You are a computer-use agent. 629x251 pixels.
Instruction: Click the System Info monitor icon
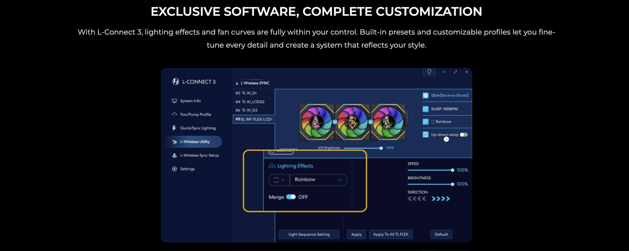(174, 101)
